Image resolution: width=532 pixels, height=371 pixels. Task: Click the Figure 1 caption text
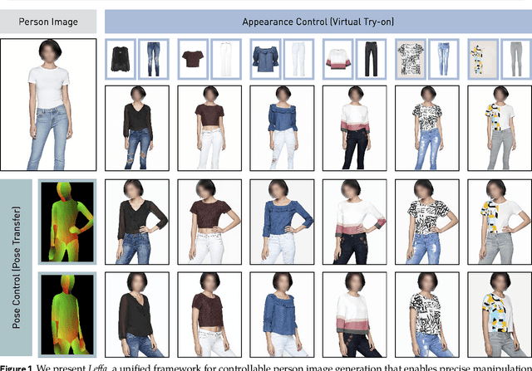tap(266, 365)
